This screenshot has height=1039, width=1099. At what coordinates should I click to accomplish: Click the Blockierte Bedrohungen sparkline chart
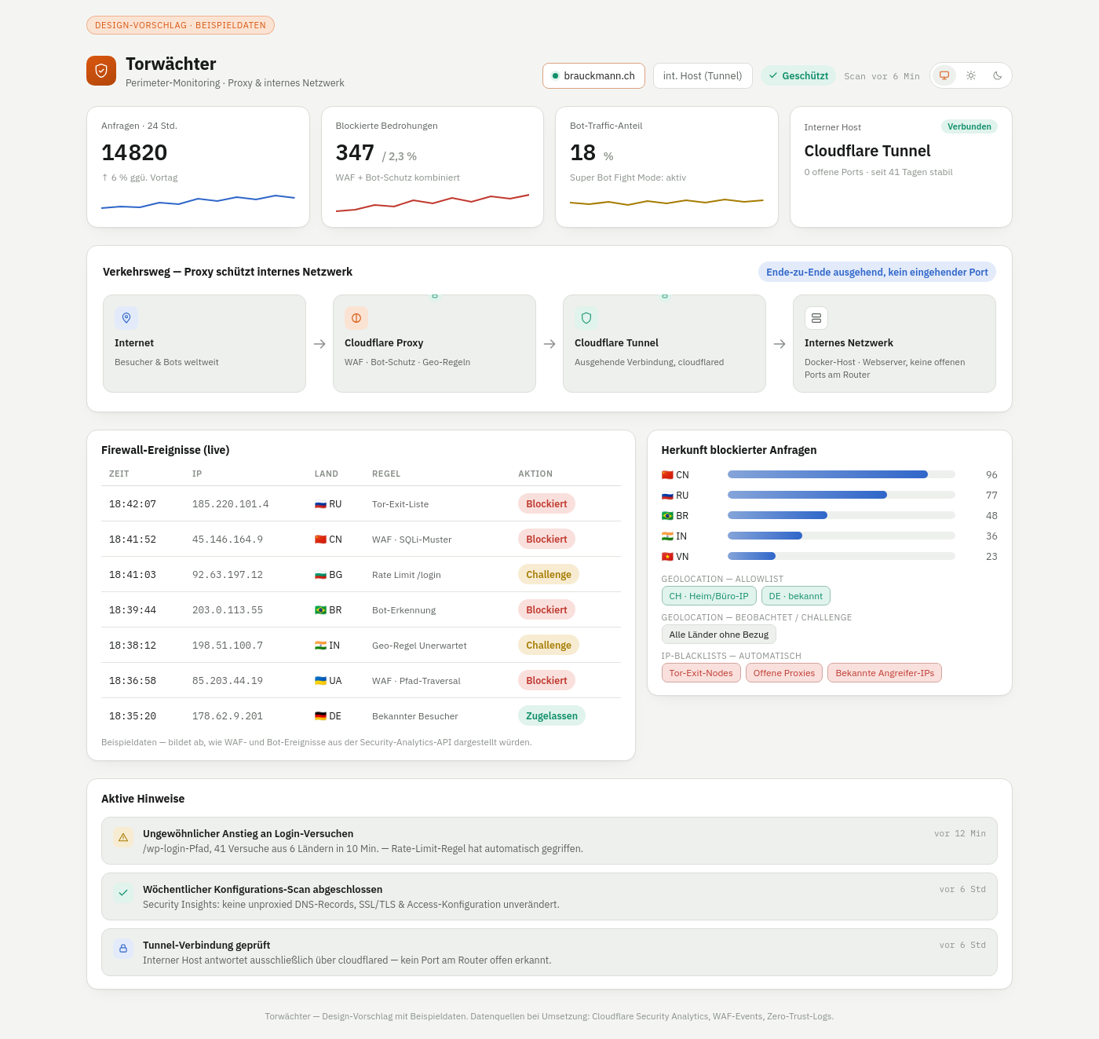[433, 202]
